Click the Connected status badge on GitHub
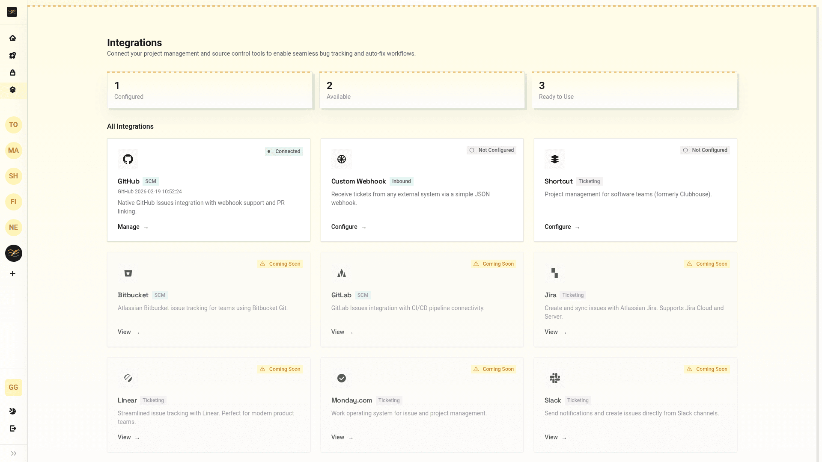The height and width of the screenshot is (462, 822). pos(284,151)
